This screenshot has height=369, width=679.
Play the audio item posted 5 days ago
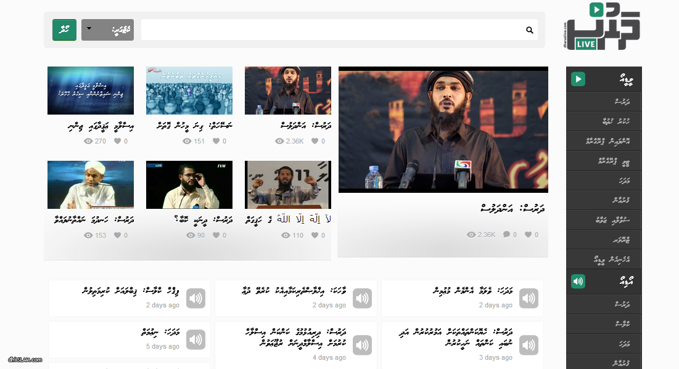click(195, 339)
